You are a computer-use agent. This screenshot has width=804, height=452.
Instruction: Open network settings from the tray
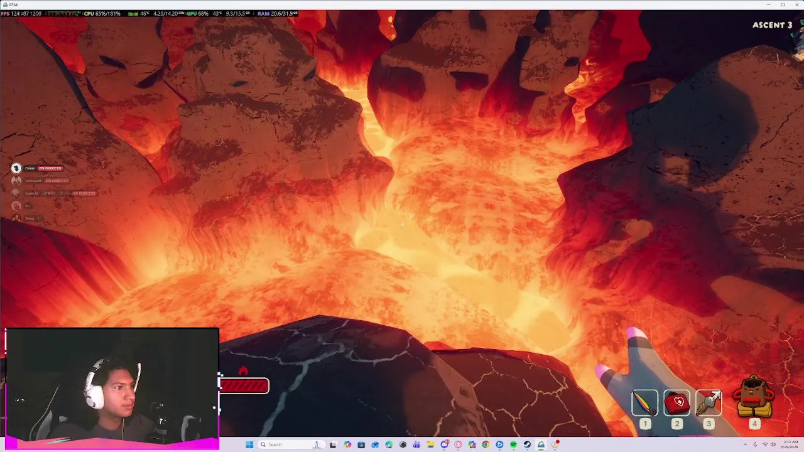pos(765,444)
